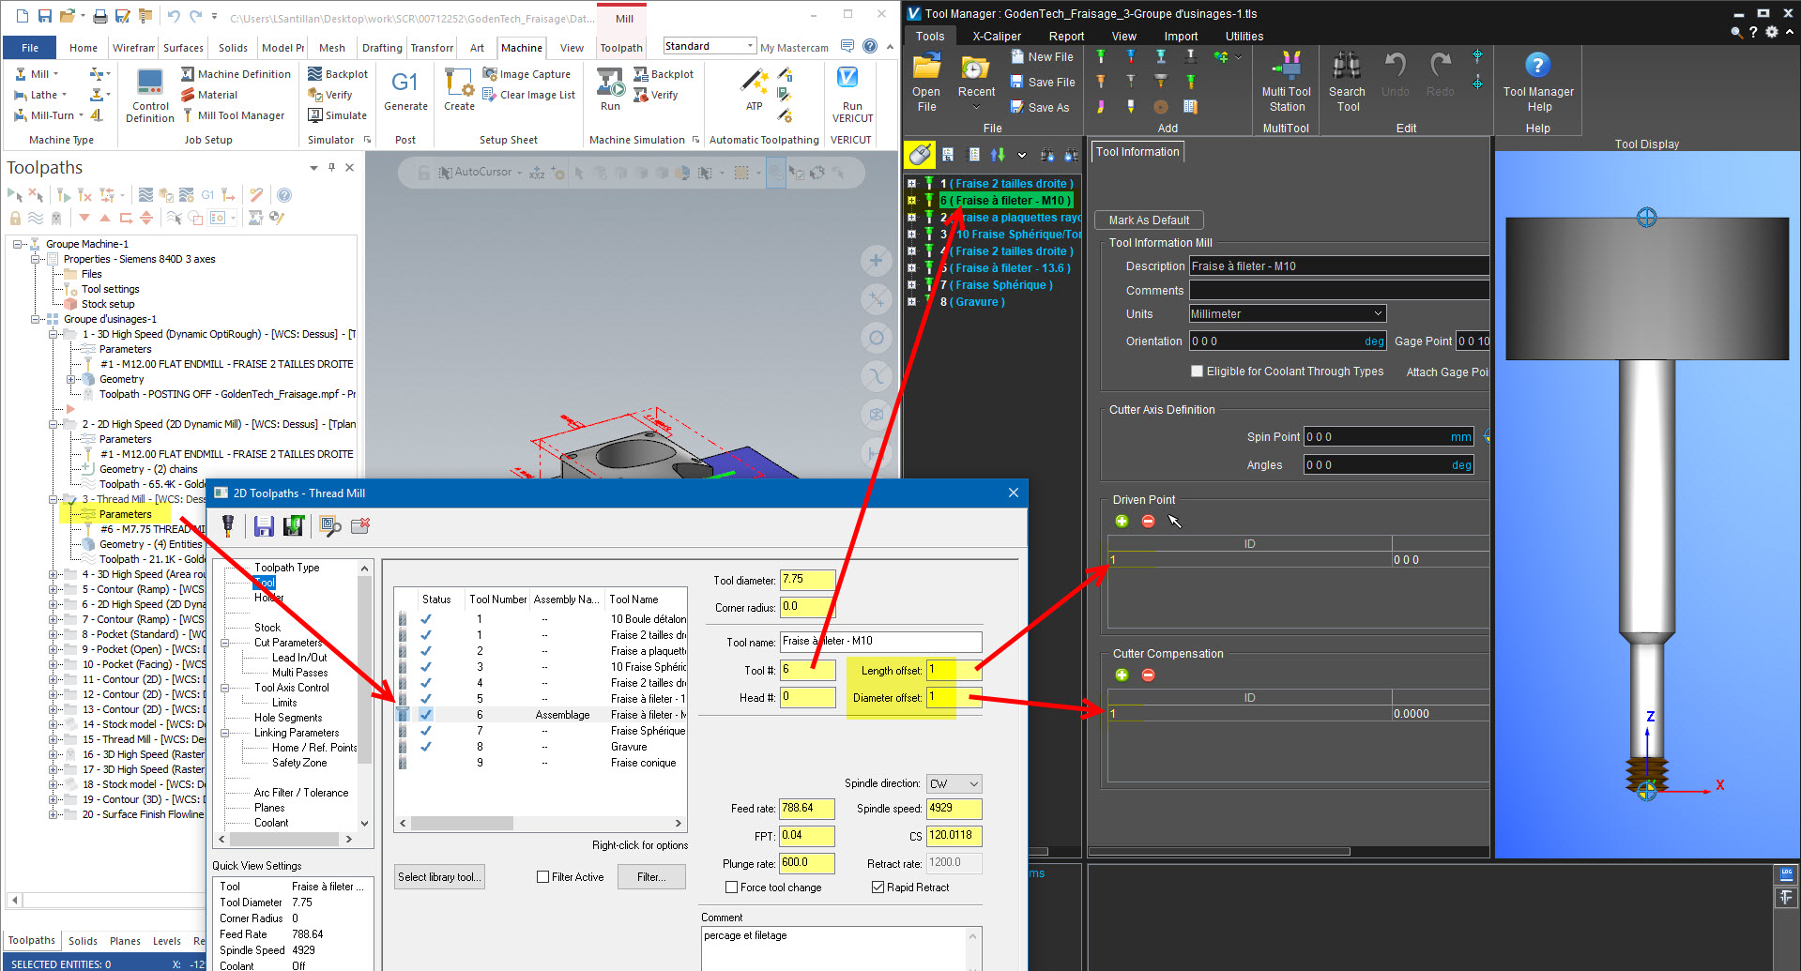
Task: Collapse Cut Parameters node in dialog tree
Action: pos(225,643)
